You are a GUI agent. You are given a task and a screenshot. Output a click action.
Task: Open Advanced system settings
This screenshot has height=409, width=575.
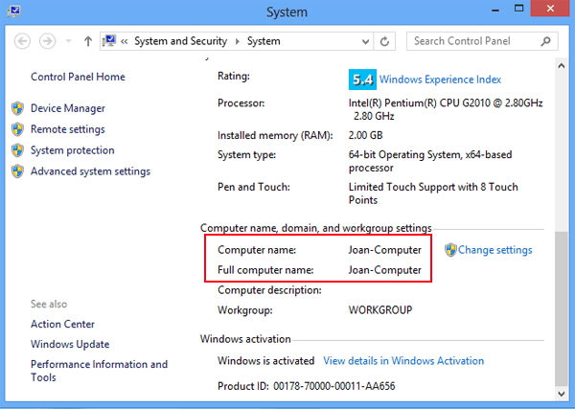91,171
